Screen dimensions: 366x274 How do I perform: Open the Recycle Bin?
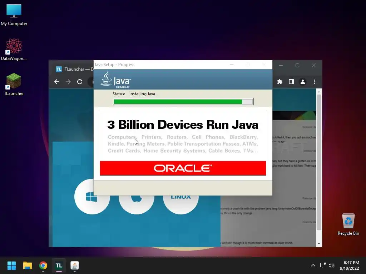pyautogui.click(x=348, y=224)
